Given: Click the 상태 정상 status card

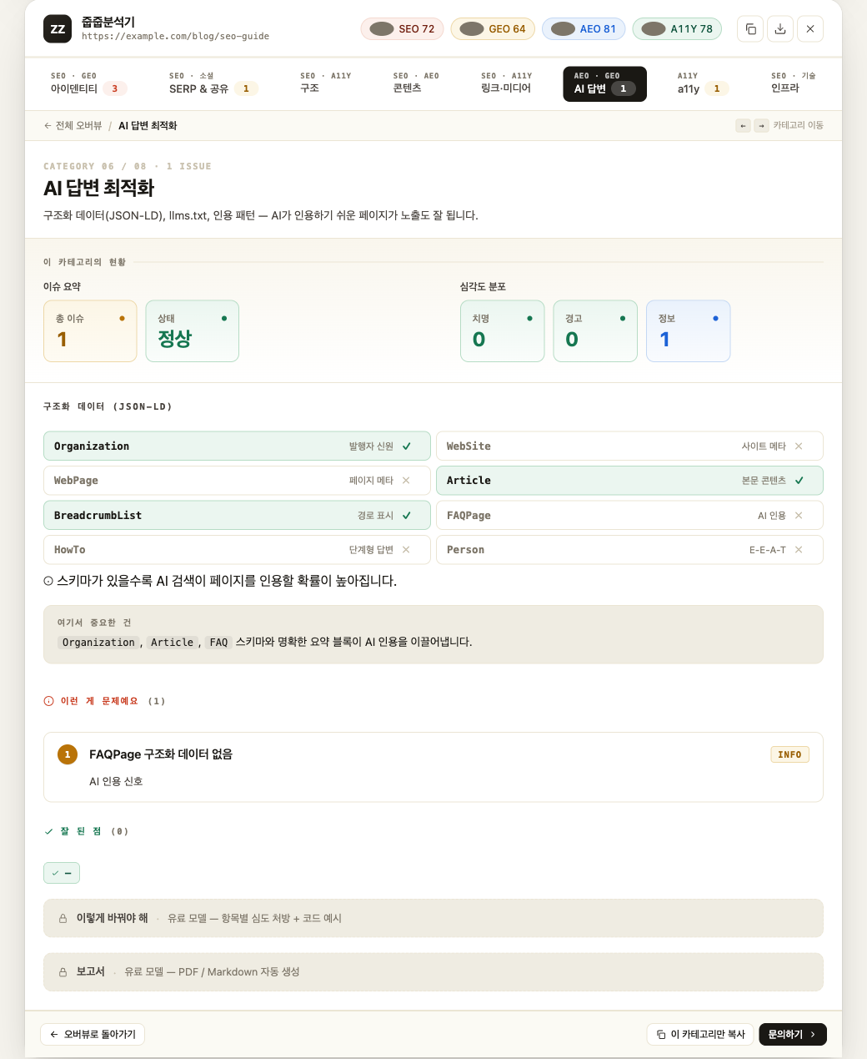Looking at the screenshot, I should tap(192, 331).
